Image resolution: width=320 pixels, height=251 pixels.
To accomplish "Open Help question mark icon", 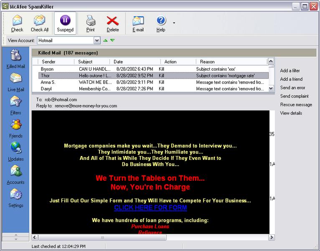I will click(x=161, y=23).
